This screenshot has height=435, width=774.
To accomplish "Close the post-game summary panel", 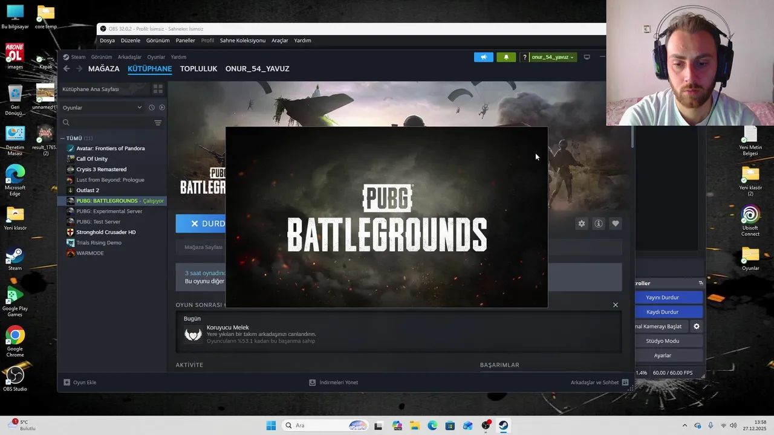I will coord(616,305).
